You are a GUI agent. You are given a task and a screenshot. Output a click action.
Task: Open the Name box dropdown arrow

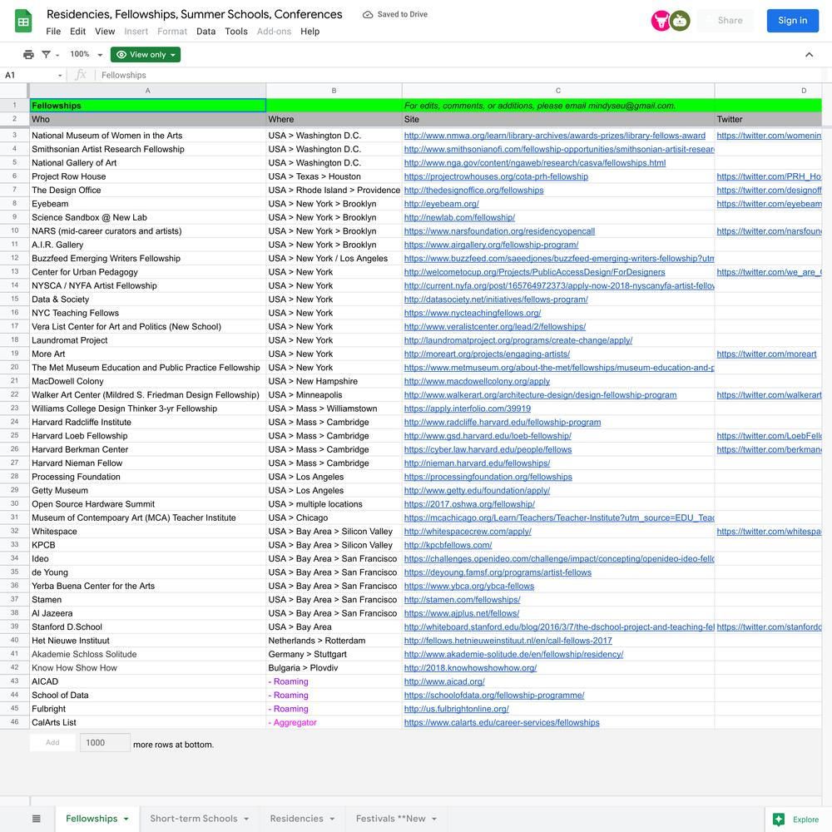[60, 76]
